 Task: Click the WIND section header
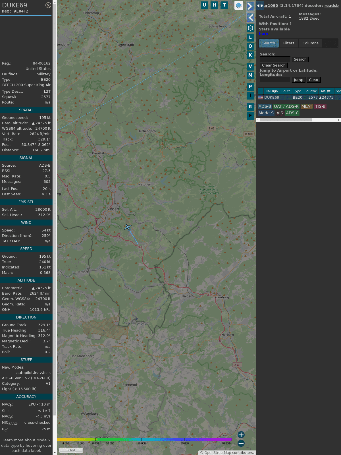pos(26,223)
